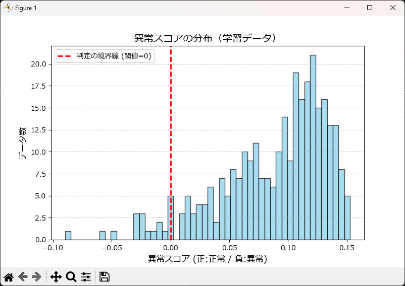Save the figure using the floppy disk icon
Image resolution: width=405 pixels, height=286 pixels.
pos(105,276)
